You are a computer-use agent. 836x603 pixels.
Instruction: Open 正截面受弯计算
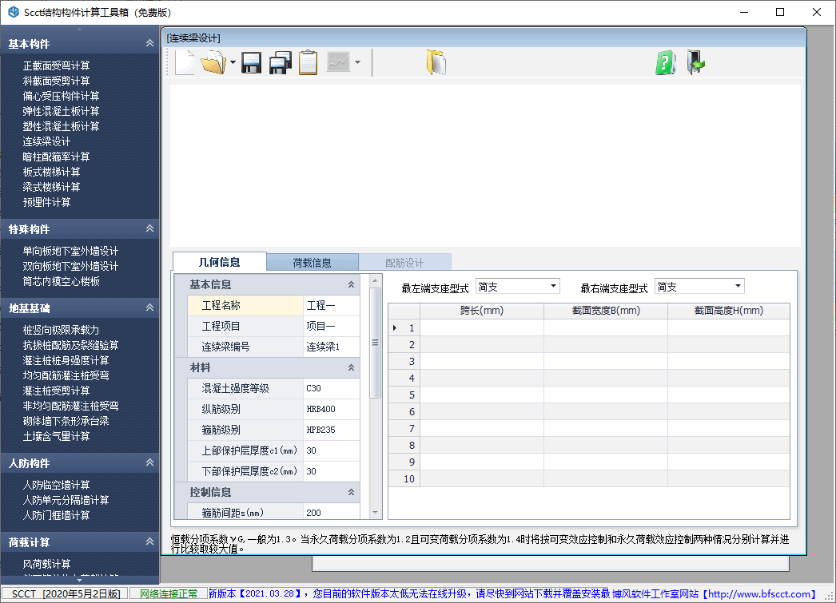tap(56, 65)
